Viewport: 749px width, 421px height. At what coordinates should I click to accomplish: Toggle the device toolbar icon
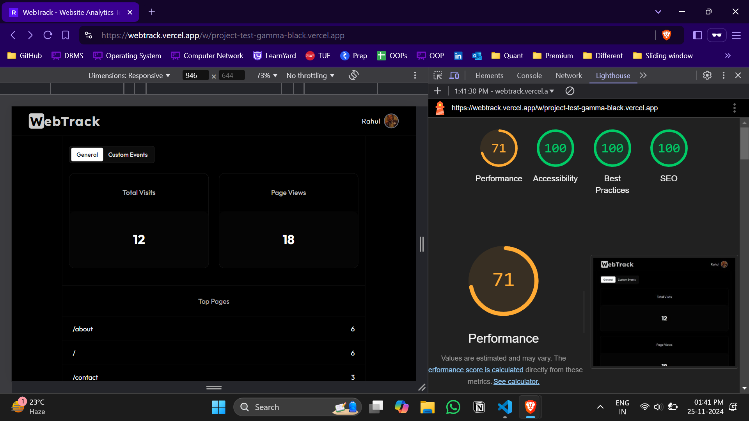pyautogui.click(x=454, y=75)
